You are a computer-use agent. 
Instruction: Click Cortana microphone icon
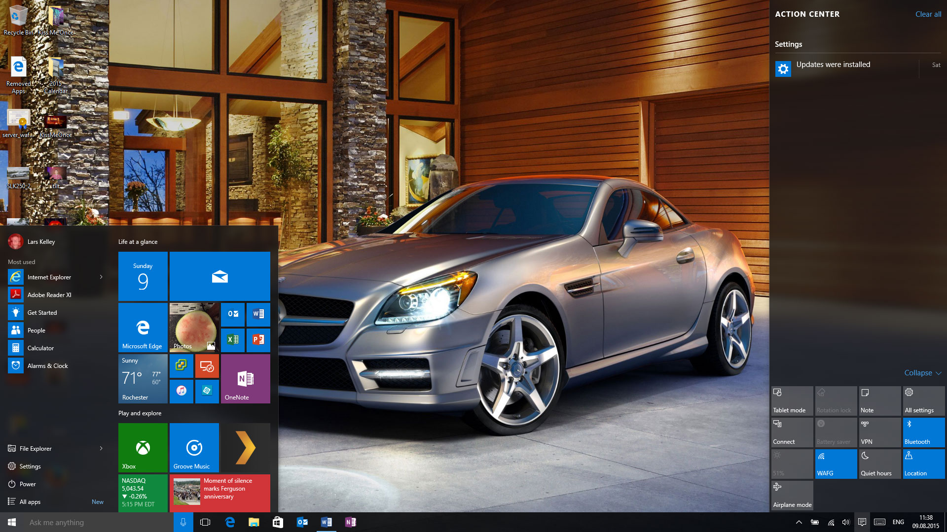tap(183, 522)
